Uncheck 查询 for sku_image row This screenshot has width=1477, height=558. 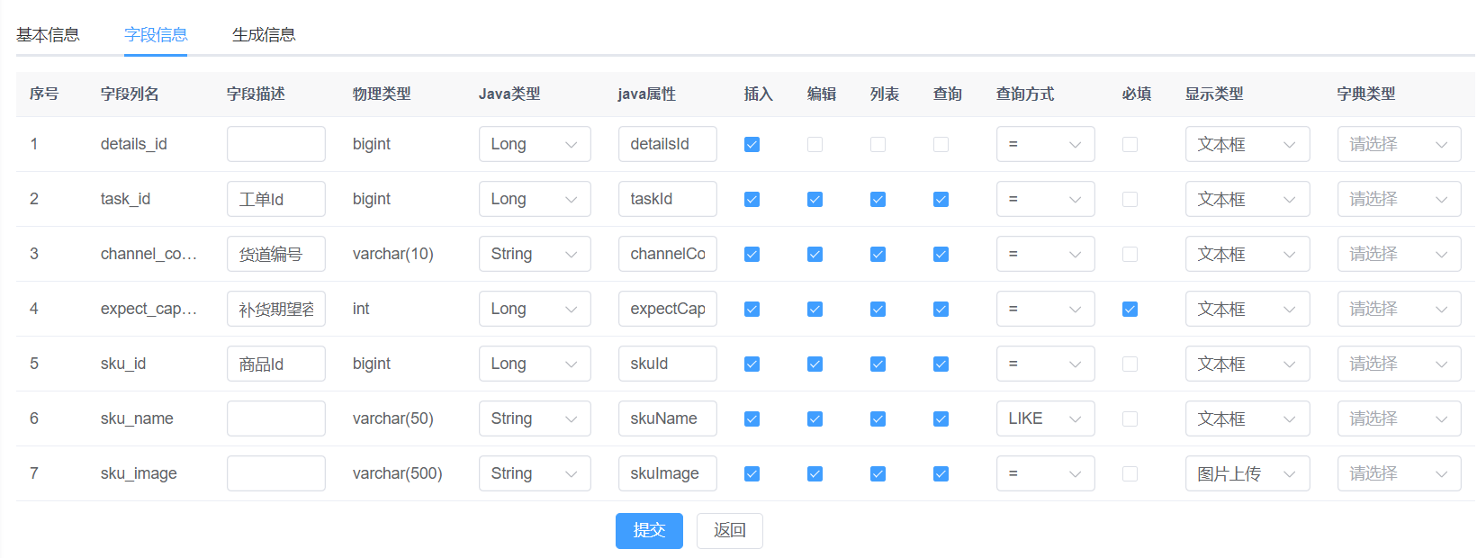click(941, 474)
